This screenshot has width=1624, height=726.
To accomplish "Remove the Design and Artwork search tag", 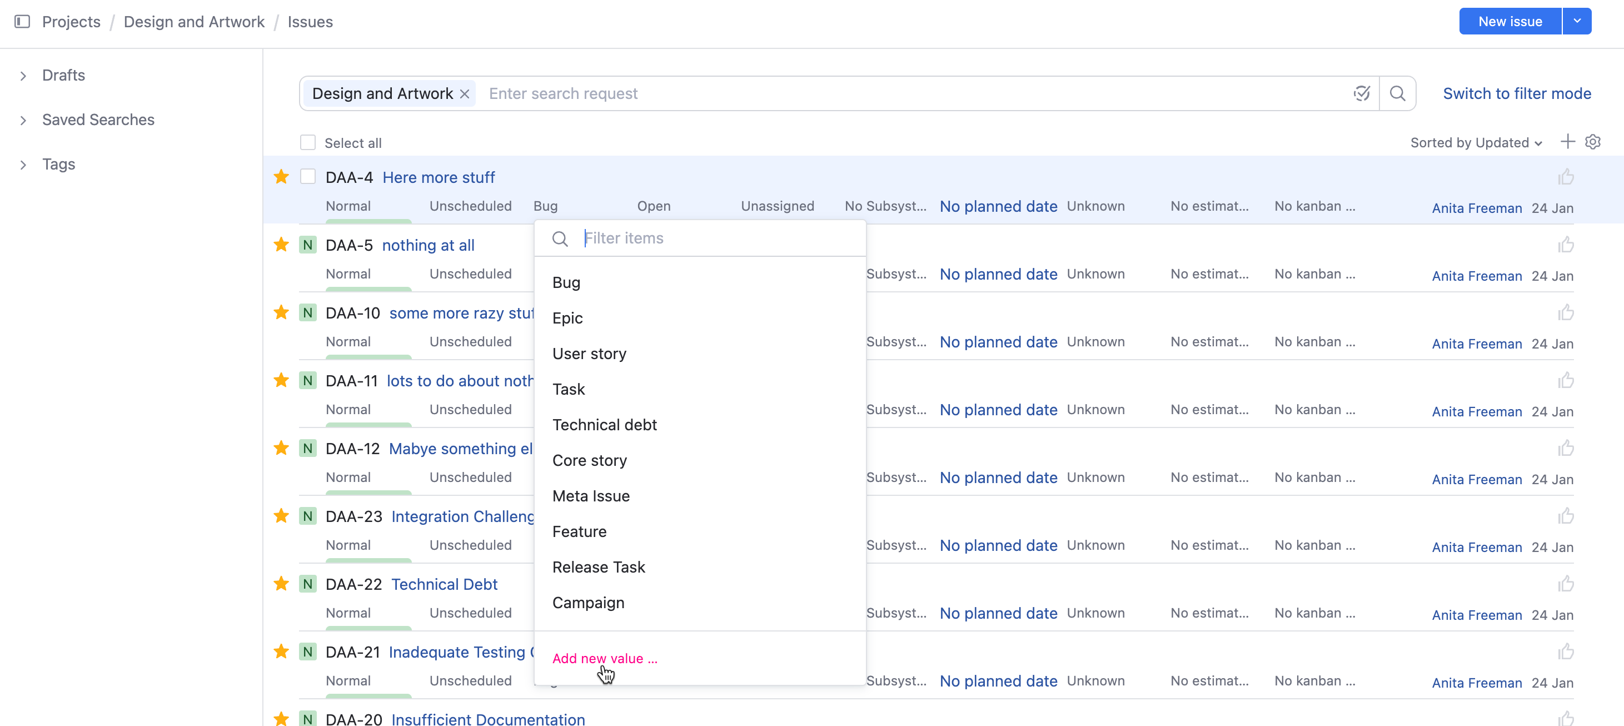I will click(465, 94).
